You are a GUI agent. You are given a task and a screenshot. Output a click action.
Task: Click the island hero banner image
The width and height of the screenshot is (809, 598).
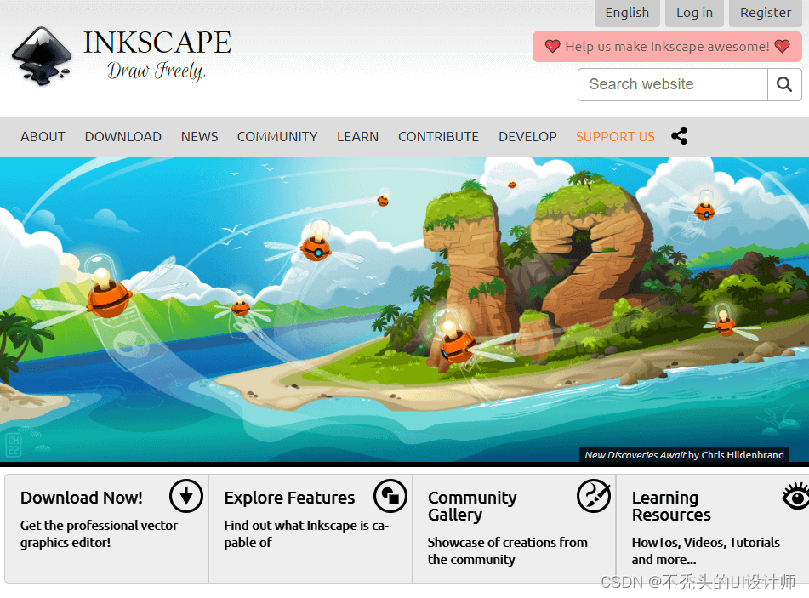point(405,310)
